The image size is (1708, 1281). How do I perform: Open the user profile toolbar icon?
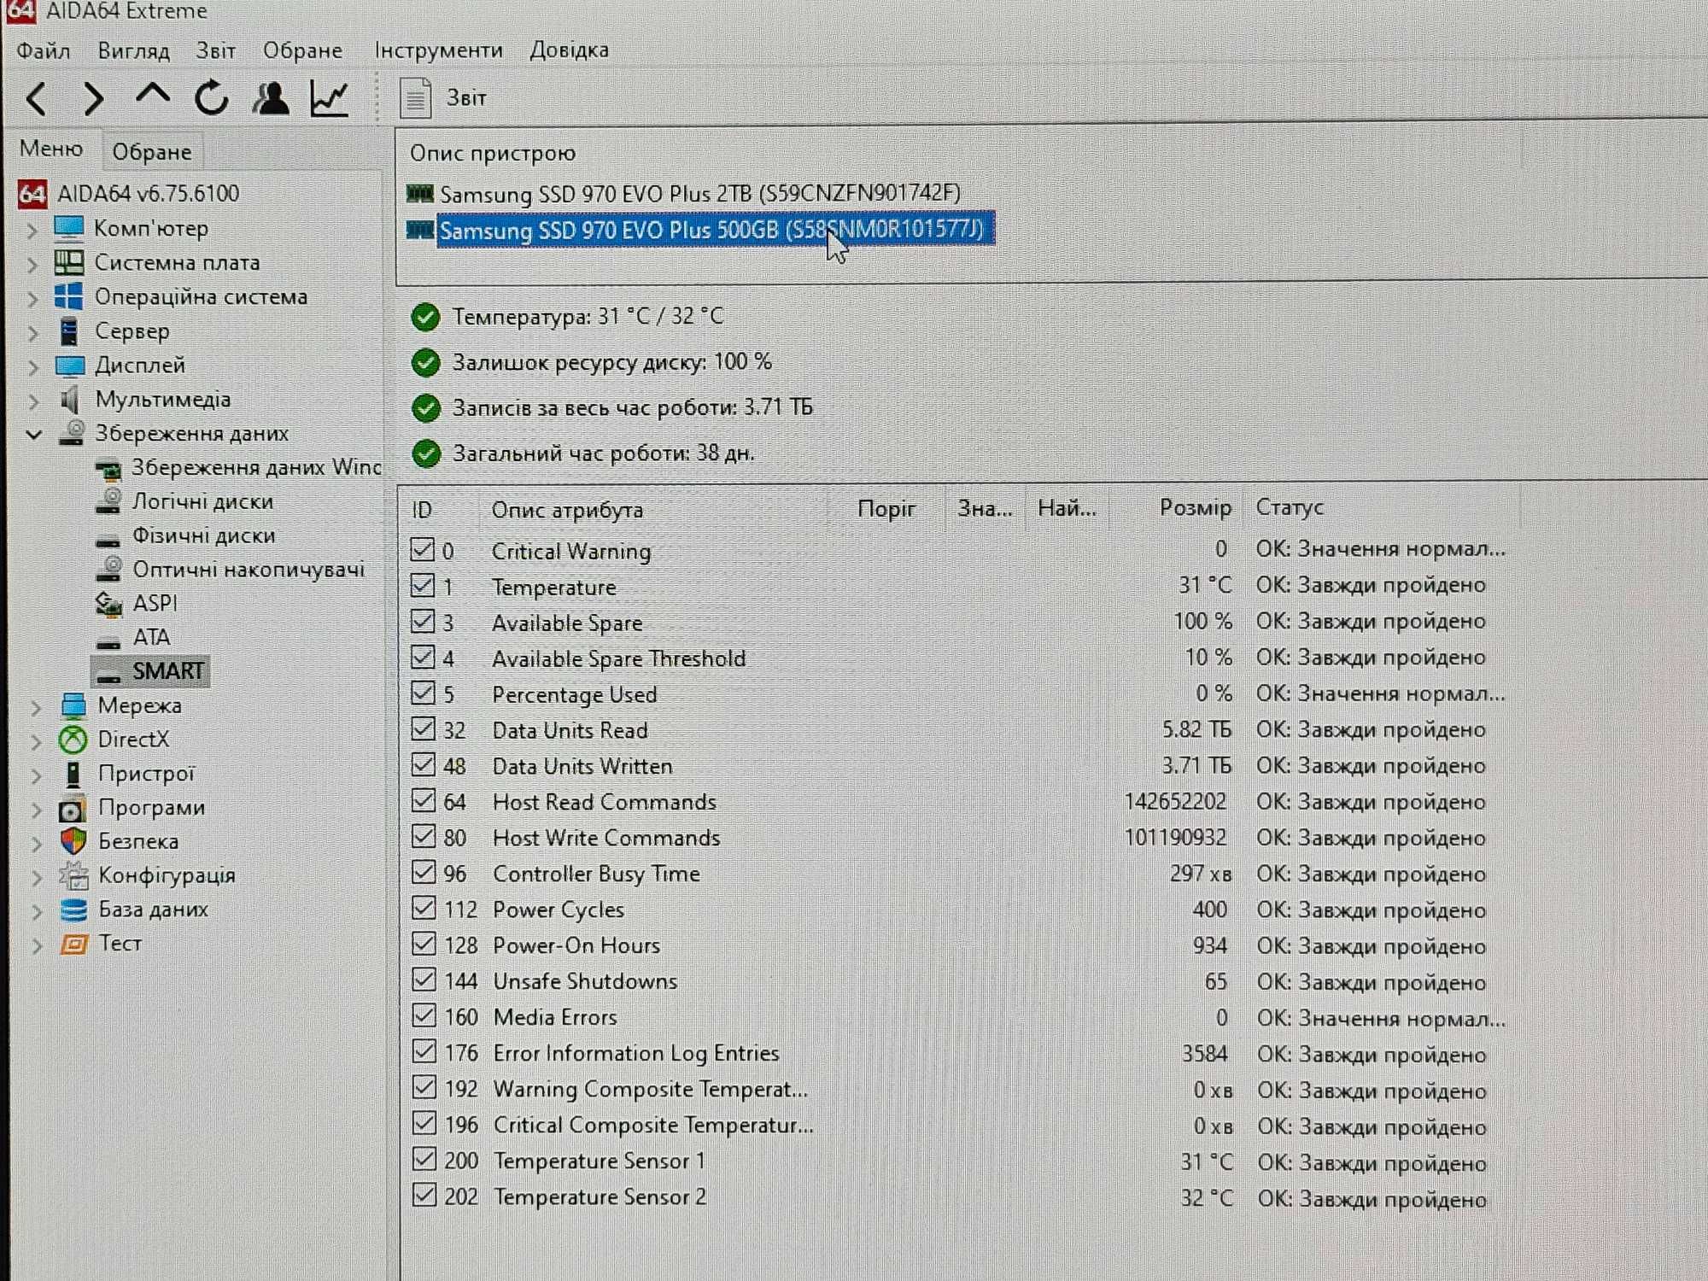pyautogui.click(x=271, y=97)
